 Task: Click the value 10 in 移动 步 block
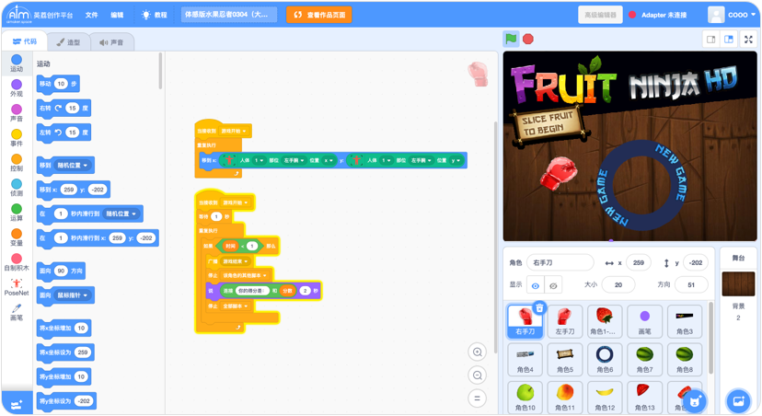point(61,84)
